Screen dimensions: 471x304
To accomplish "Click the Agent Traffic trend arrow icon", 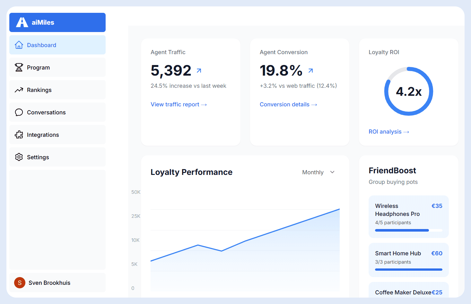I will (198, 70).
